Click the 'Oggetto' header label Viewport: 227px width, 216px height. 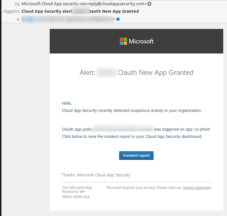(x=12, y=11)
